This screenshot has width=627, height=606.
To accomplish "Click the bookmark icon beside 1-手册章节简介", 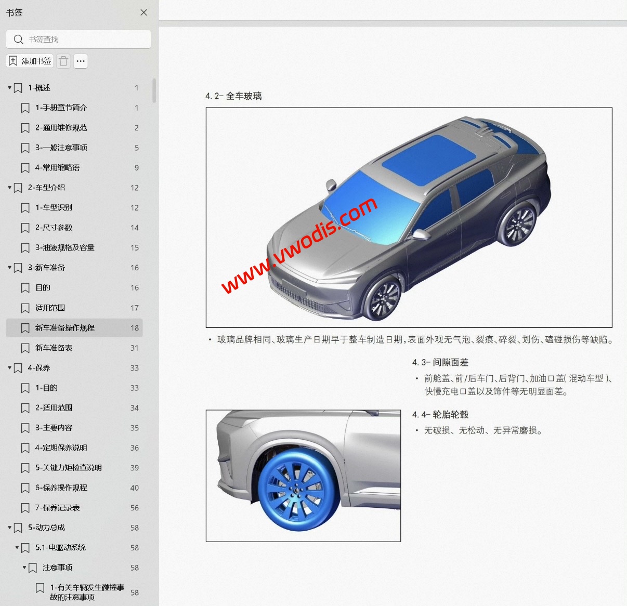I will [25, 108].
